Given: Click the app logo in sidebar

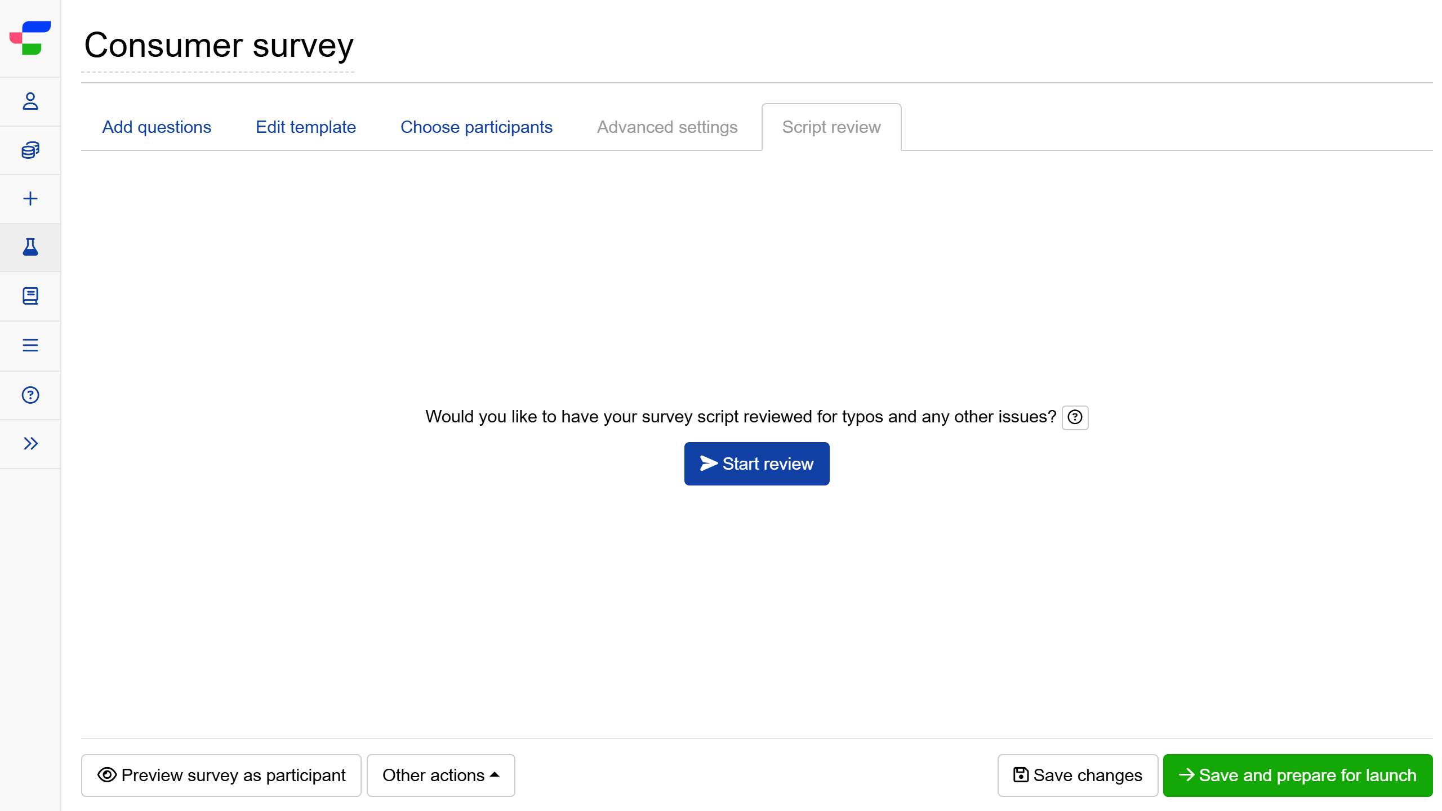Looking at the screenshot, I should 30,38.
